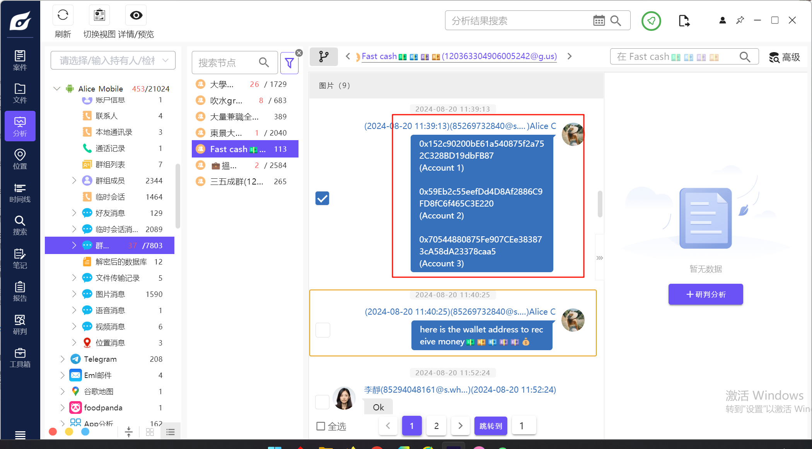Check the 'here is the wallet address' message checkbox
812x449 pixels.
[x=322, y=330]
